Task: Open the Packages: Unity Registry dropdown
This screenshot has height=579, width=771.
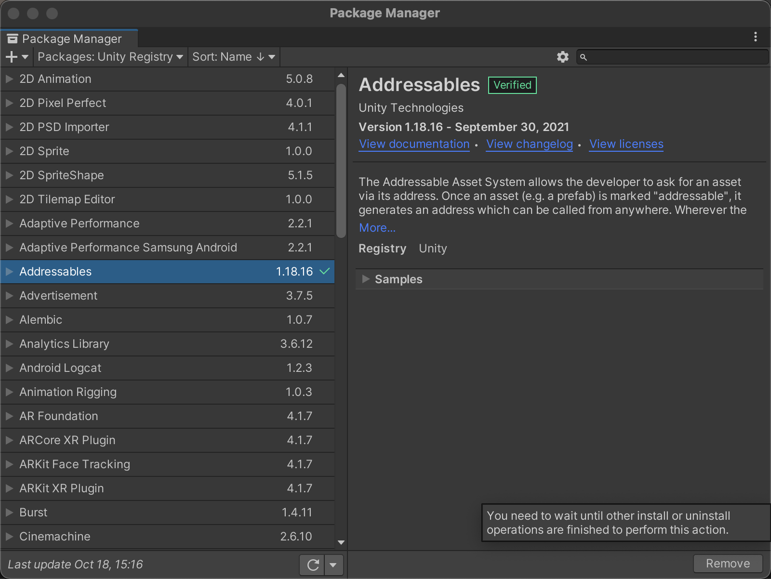Action: (x=110, y=57)
